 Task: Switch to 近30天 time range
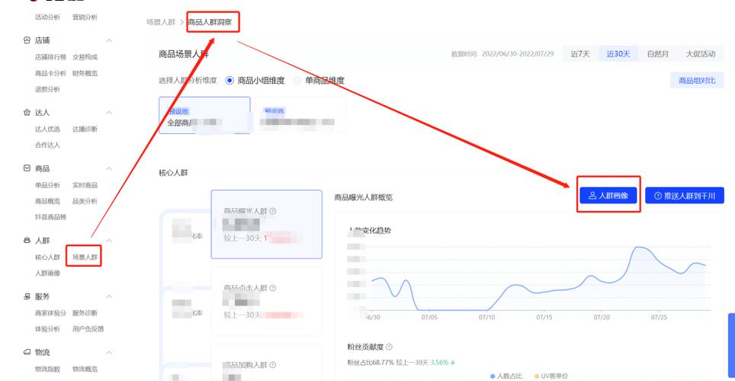pos(618,54)
